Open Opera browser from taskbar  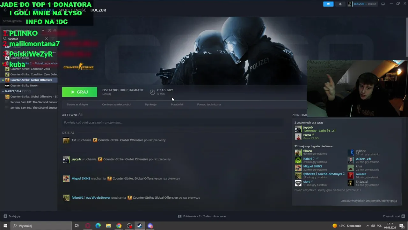[88, 226]
